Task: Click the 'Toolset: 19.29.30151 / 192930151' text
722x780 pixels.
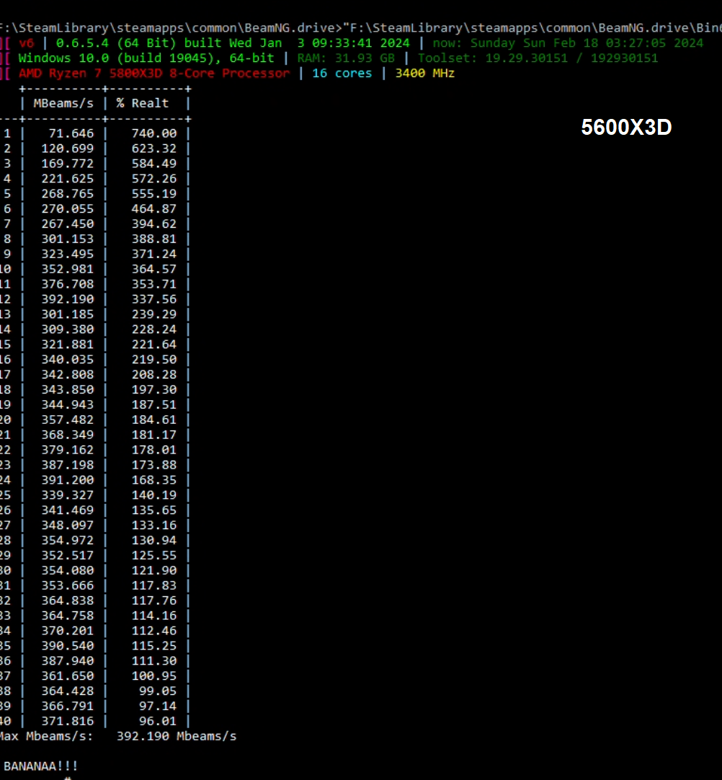Action: (x=538, y=58)
